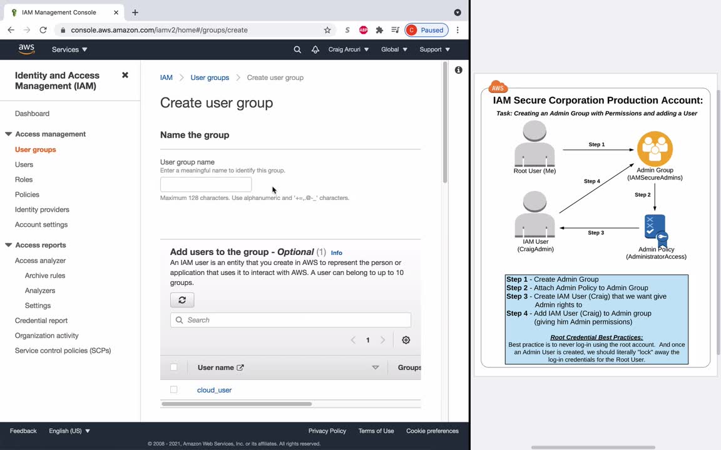Open Identity providers in sidebar
Screen dimensions: 721x450
(x=42, y=209)
